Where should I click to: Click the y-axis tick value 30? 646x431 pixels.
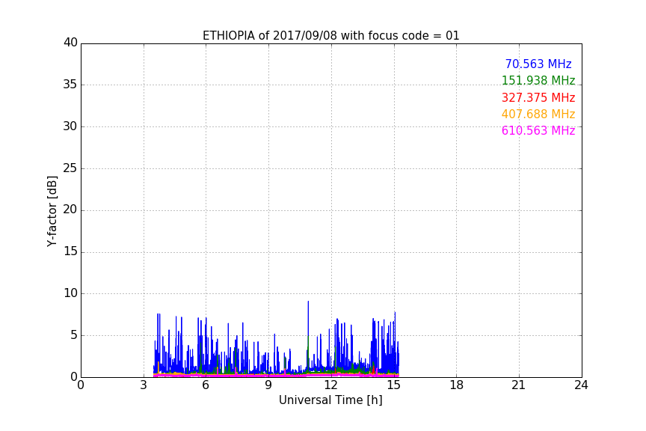pyautogui.click(x=70, y=126)
